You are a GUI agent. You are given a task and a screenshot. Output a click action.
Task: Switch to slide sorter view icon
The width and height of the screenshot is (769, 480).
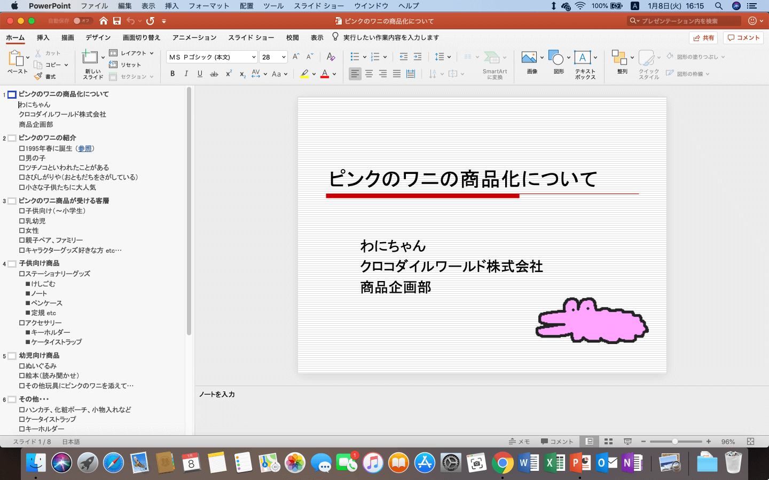click(608, 442)
